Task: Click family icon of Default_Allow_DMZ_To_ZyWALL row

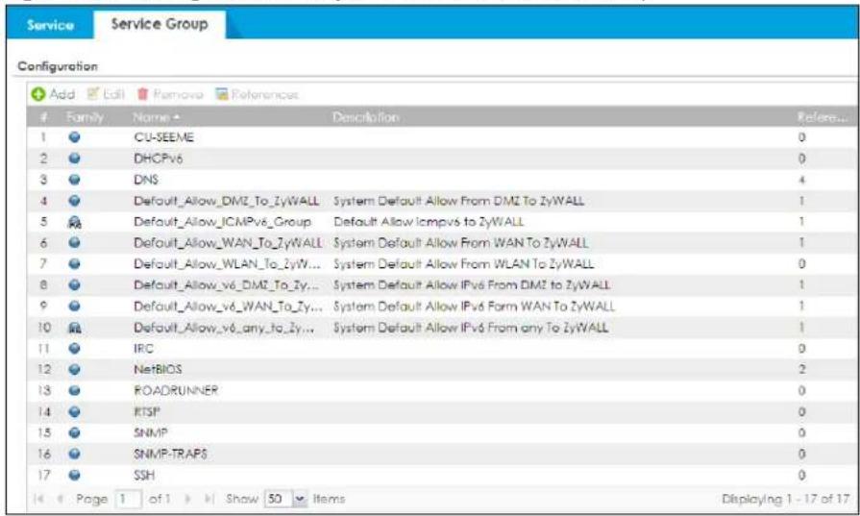Action: pos(75,201)
